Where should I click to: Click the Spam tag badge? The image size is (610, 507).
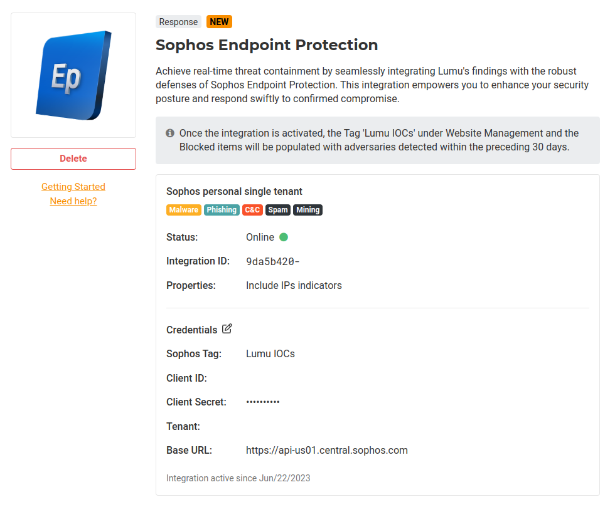[x=278, y=210]
